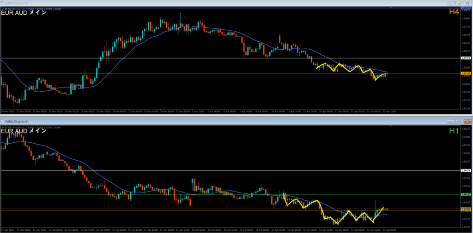Click the green H1 timeframe label
Screen dimensions: 473x233
coord(454,131)
